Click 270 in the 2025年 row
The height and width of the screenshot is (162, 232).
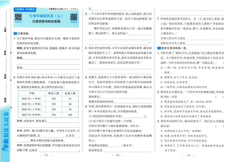tap(54, 115)
